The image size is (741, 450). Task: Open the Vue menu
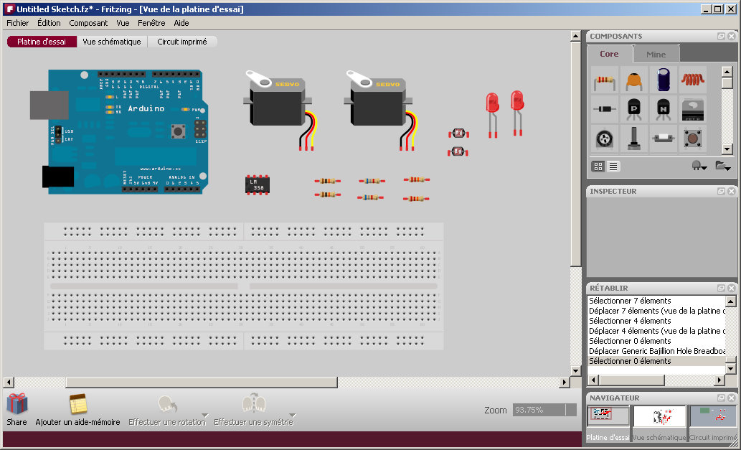point(123,23)
